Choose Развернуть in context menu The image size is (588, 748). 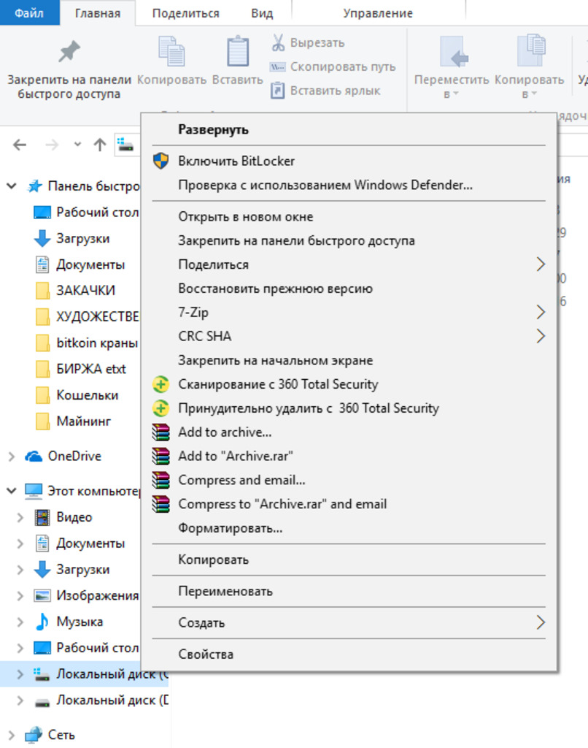click(349, 129)
